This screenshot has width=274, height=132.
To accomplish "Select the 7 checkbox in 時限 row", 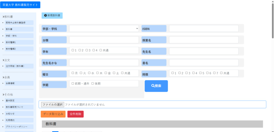I will pos(214,73).
